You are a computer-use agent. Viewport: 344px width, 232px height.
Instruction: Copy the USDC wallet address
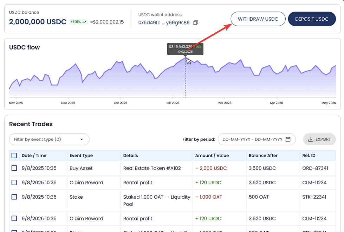[196, 22]
